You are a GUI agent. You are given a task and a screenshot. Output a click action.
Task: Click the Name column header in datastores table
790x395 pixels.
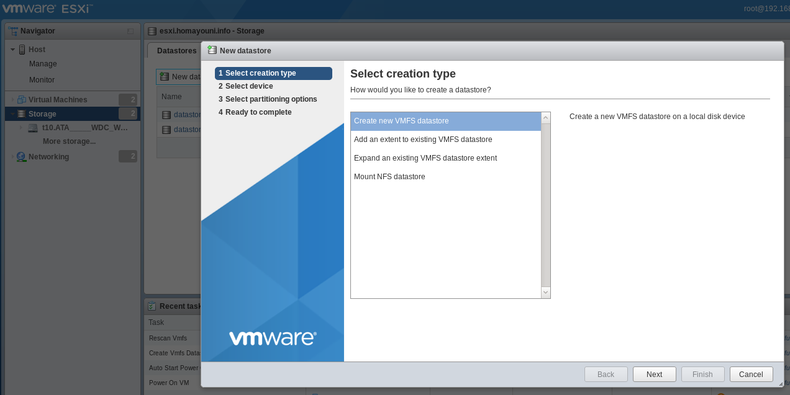click(171, 97)
